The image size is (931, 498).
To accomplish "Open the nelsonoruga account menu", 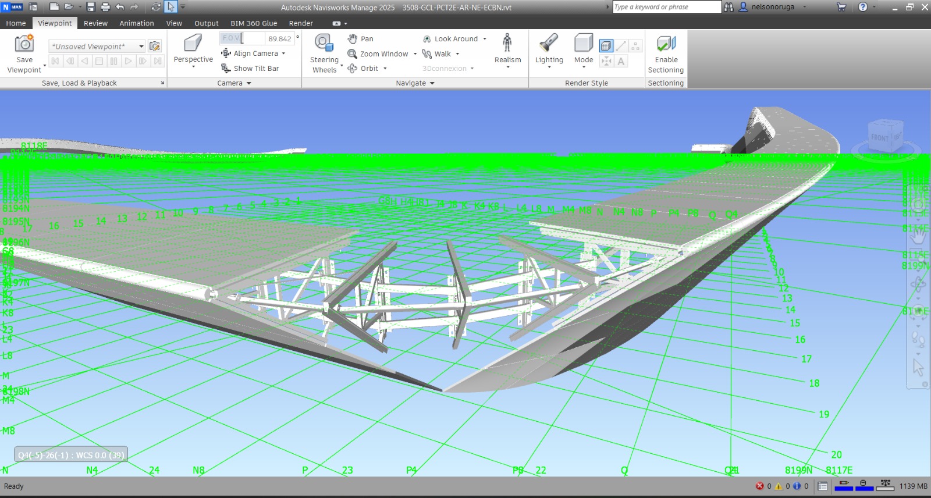I will (x=773, y=7).
